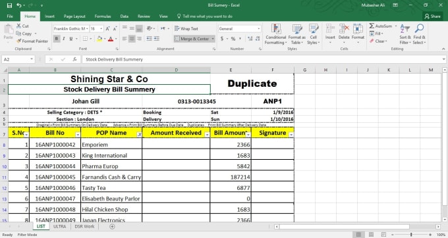Image resolution: width=448 pixels, height=238 pixels.
Task: Open the File menu tab
Action: click(10, 16)
